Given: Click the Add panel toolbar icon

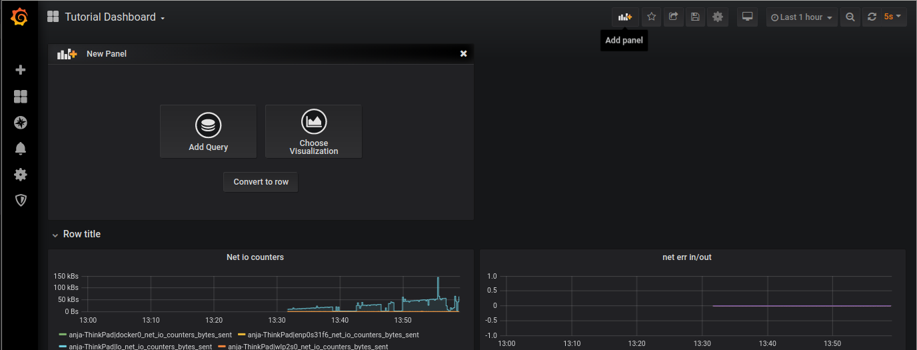Looking at the screenshot, I should tap(625, 17).
